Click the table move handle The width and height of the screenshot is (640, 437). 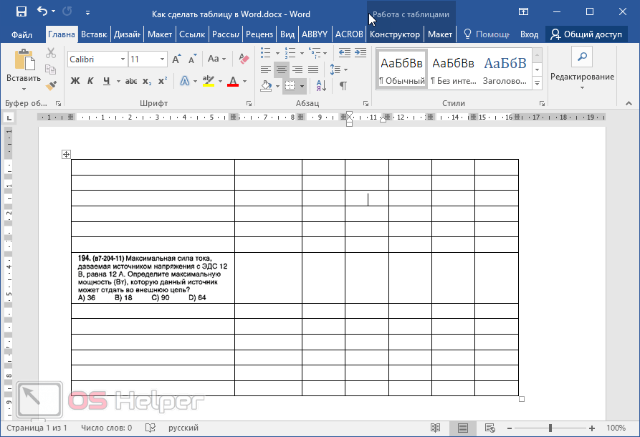[66, 154]
